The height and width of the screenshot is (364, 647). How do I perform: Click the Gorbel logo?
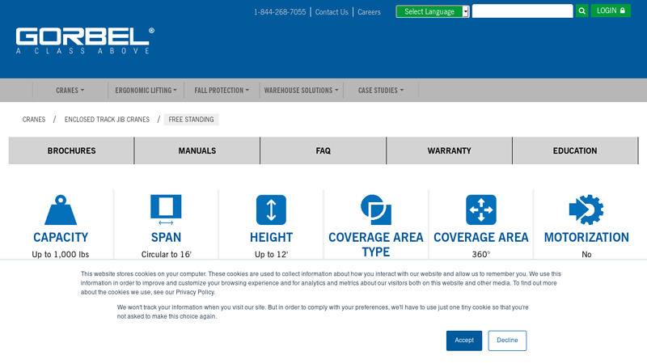(85, 41)
